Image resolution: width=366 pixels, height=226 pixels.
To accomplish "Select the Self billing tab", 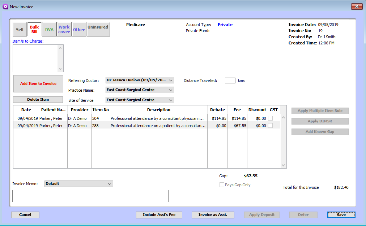I will click(x=20, y=30).
